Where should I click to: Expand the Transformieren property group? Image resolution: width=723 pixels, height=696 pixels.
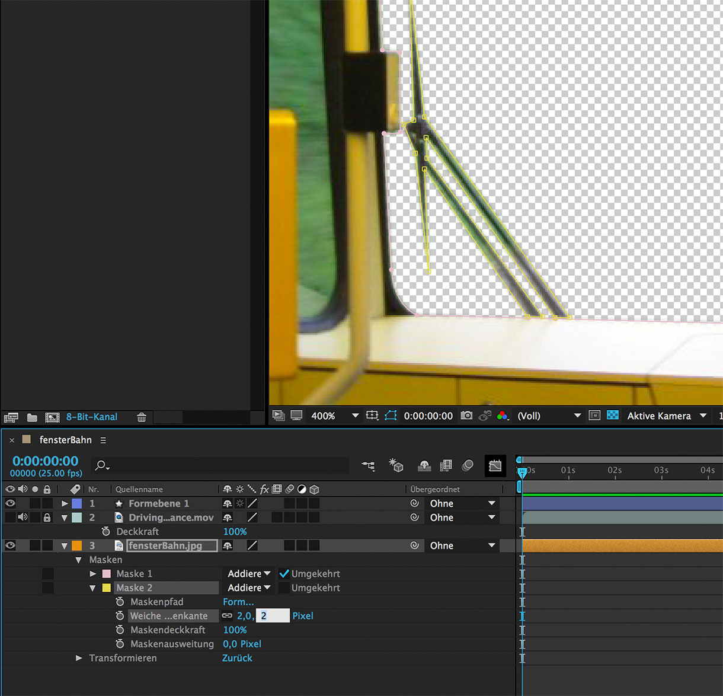[79, 658]
